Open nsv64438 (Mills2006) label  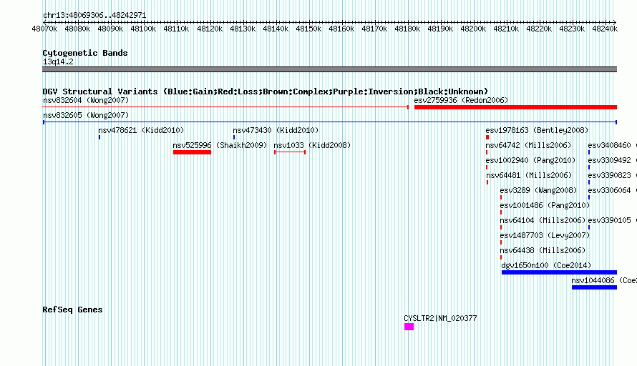[x=543, y=250]
